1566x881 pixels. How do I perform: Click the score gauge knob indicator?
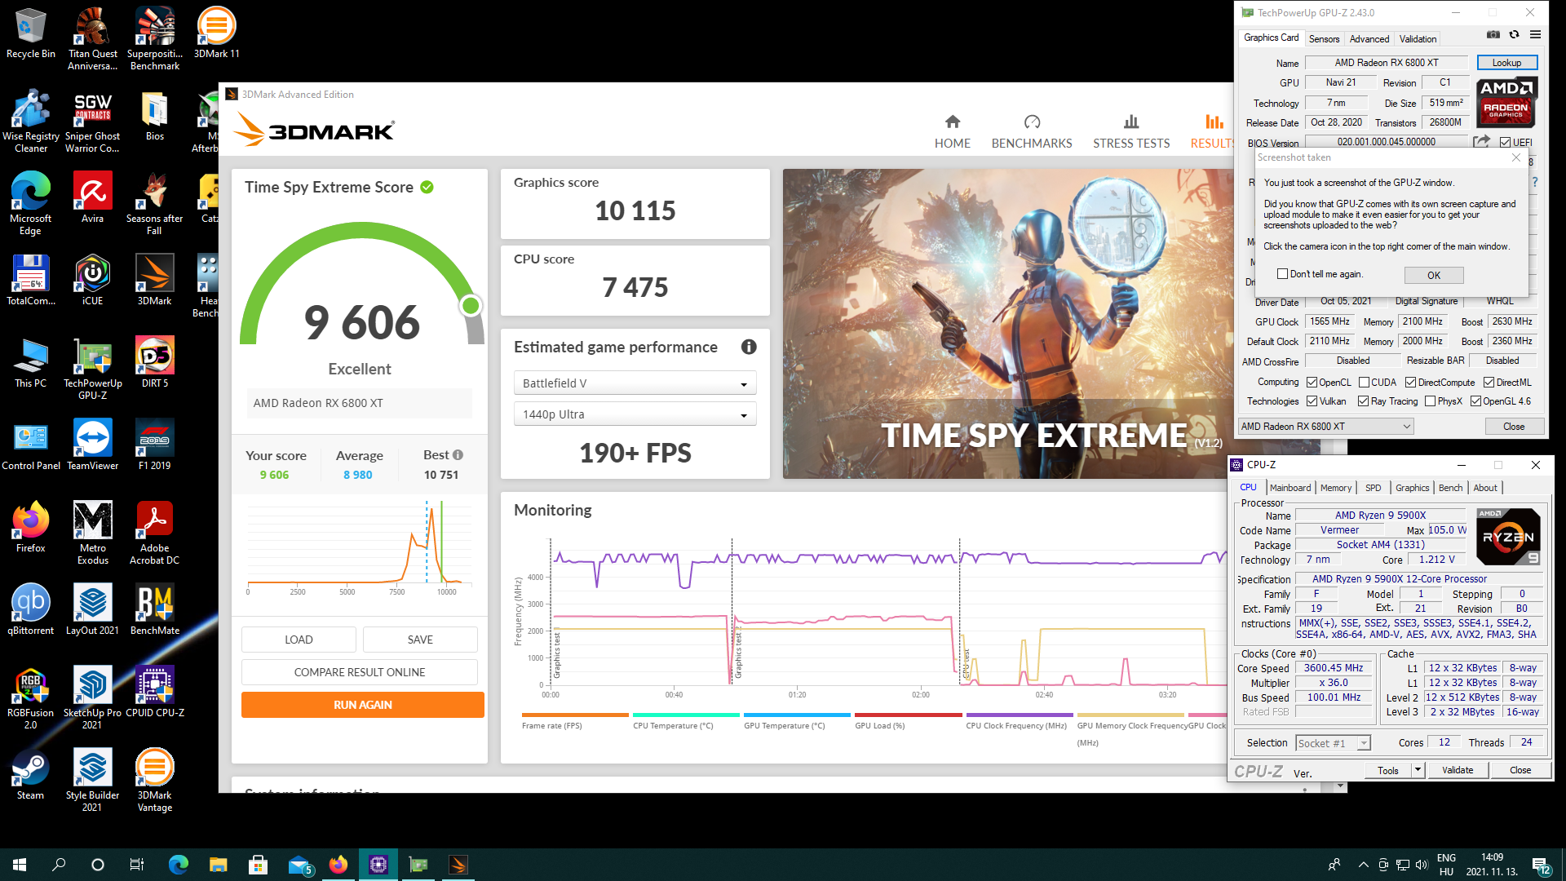point(471,306)
